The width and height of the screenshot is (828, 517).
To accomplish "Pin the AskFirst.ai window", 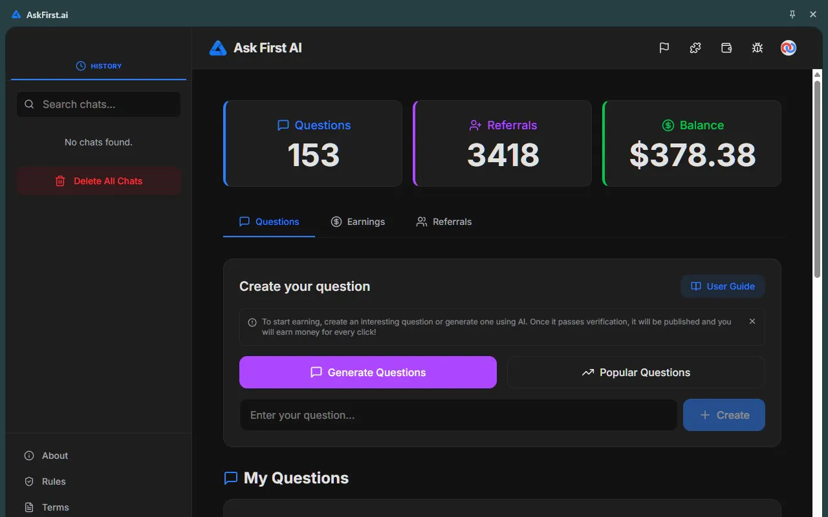I will (792, 14).
